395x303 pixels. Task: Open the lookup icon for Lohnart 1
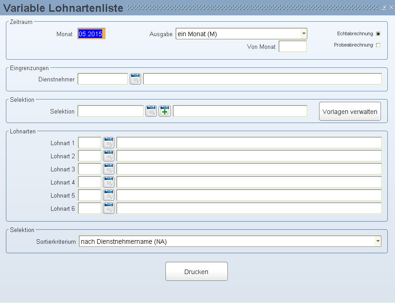pos(108,143)
